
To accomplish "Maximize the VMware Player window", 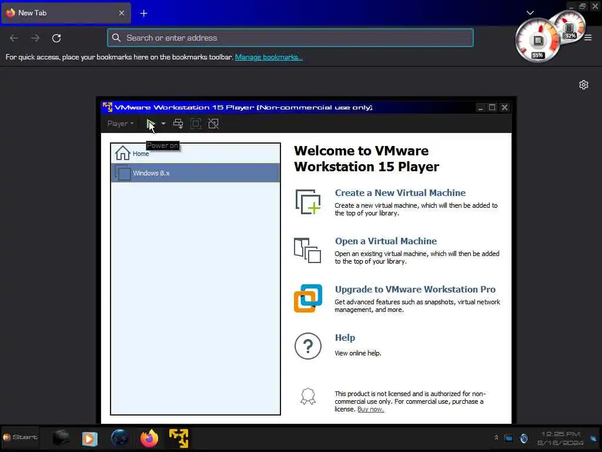I will tap(492, 108).
